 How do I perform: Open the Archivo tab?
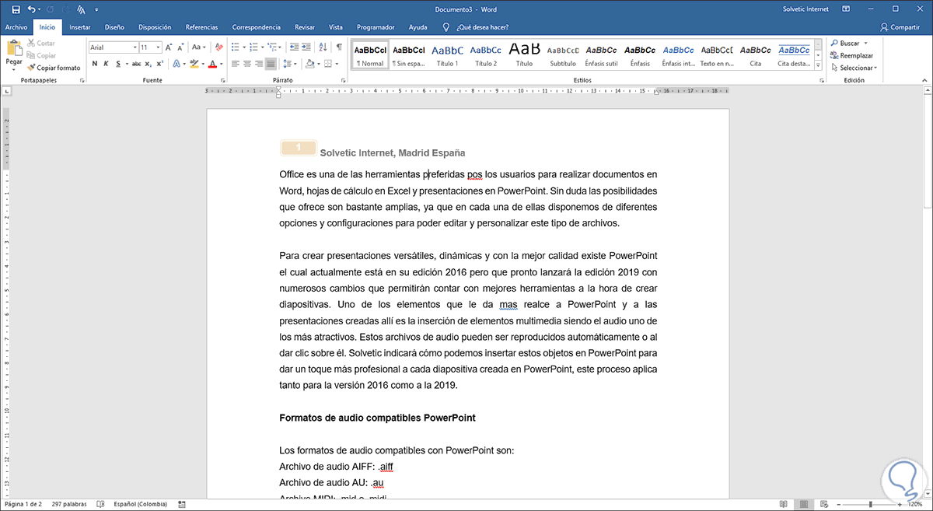pyautogui.click(x=16, y=26)
